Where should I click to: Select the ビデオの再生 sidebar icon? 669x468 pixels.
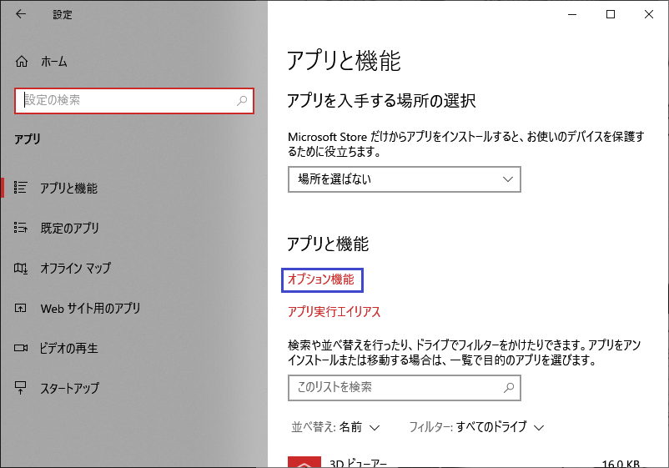(21, 348)
